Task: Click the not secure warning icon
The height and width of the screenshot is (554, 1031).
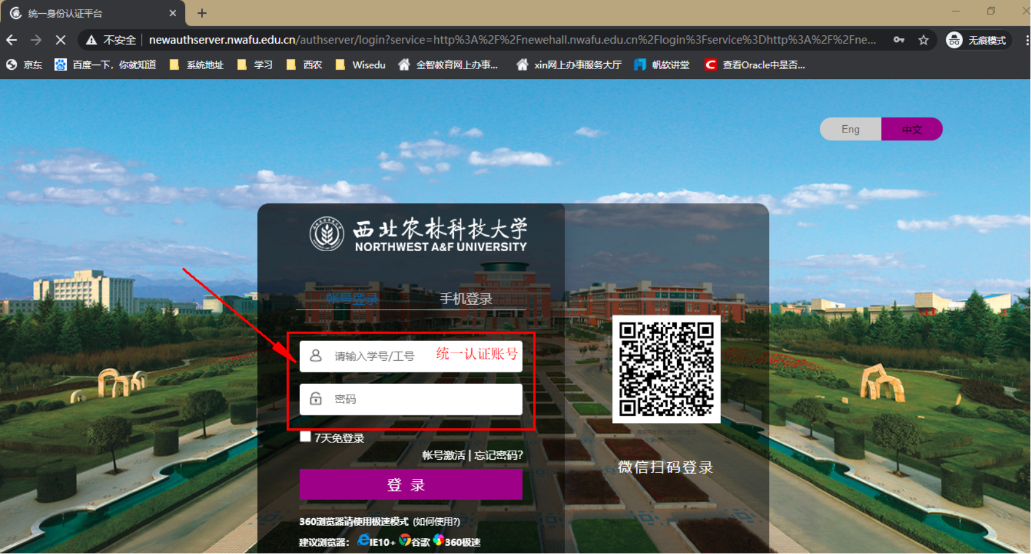Action: click(91, 40)
